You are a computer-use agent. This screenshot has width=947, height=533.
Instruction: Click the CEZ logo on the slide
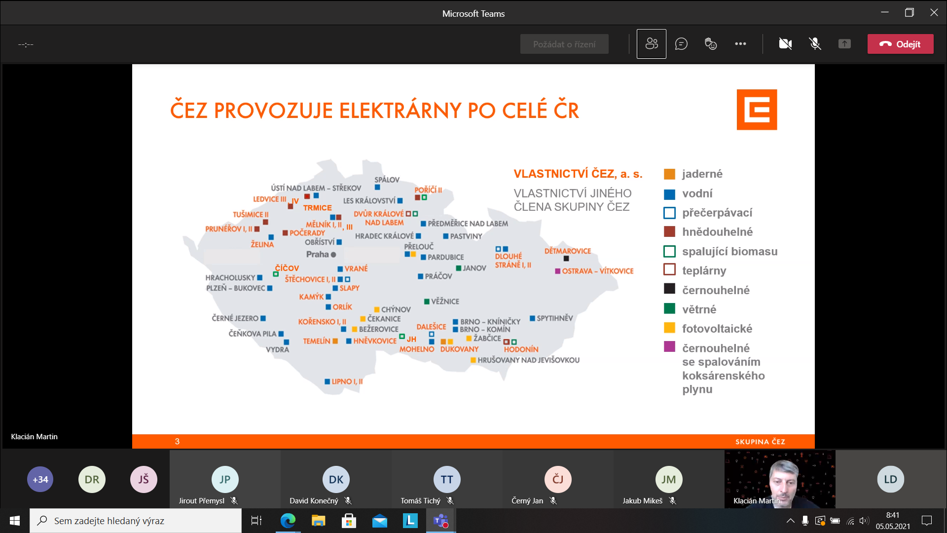click(x=757, y=110)
